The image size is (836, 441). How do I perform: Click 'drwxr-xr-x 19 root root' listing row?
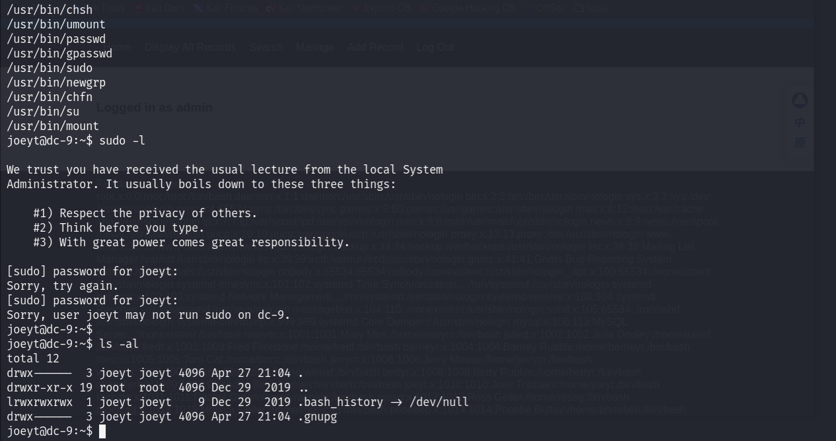click(x=157, y=388)
